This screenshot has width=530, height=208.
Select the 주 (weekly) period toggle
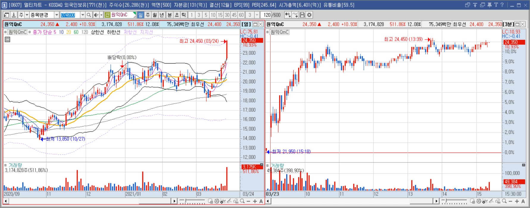(x=148, y=15)
